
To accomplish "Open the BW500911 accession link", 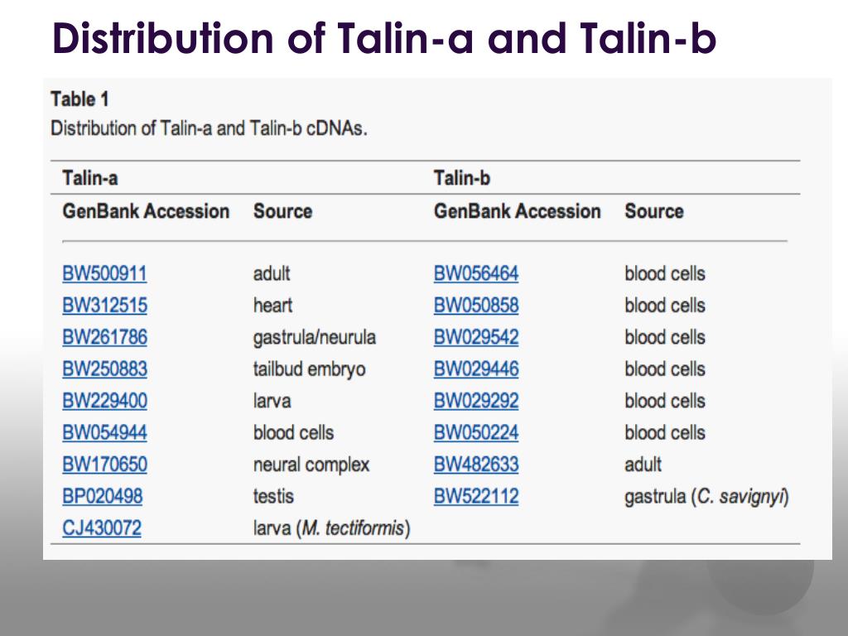I will (104, 273).
